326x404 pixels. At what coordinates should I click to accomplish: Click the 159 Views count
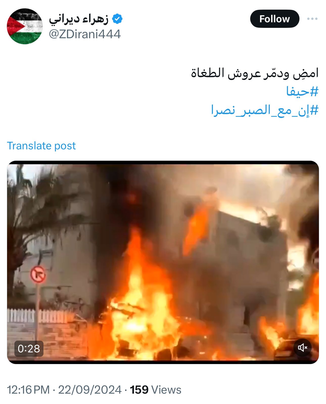156,390
